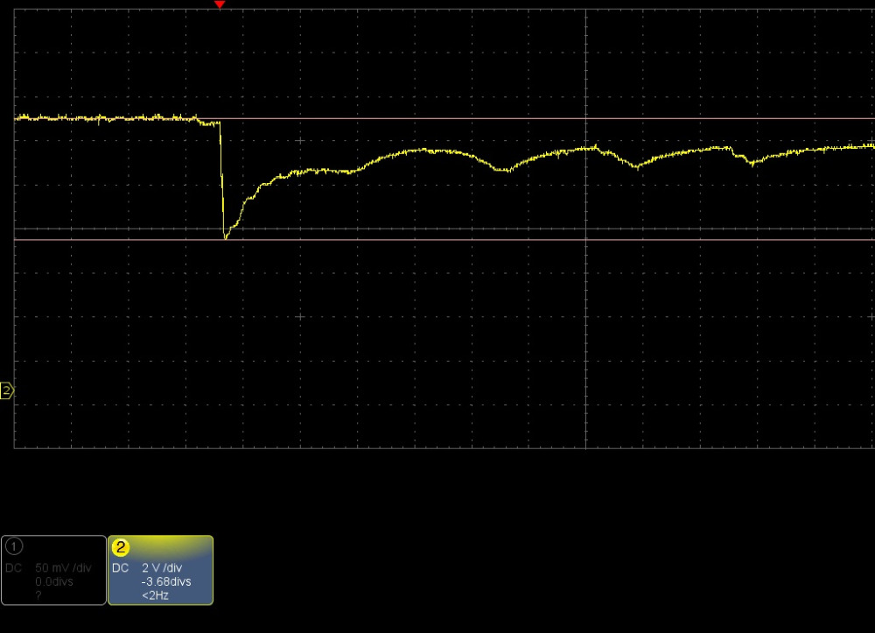Click the yellow channel 2 number badge

(x=121, y=547)
